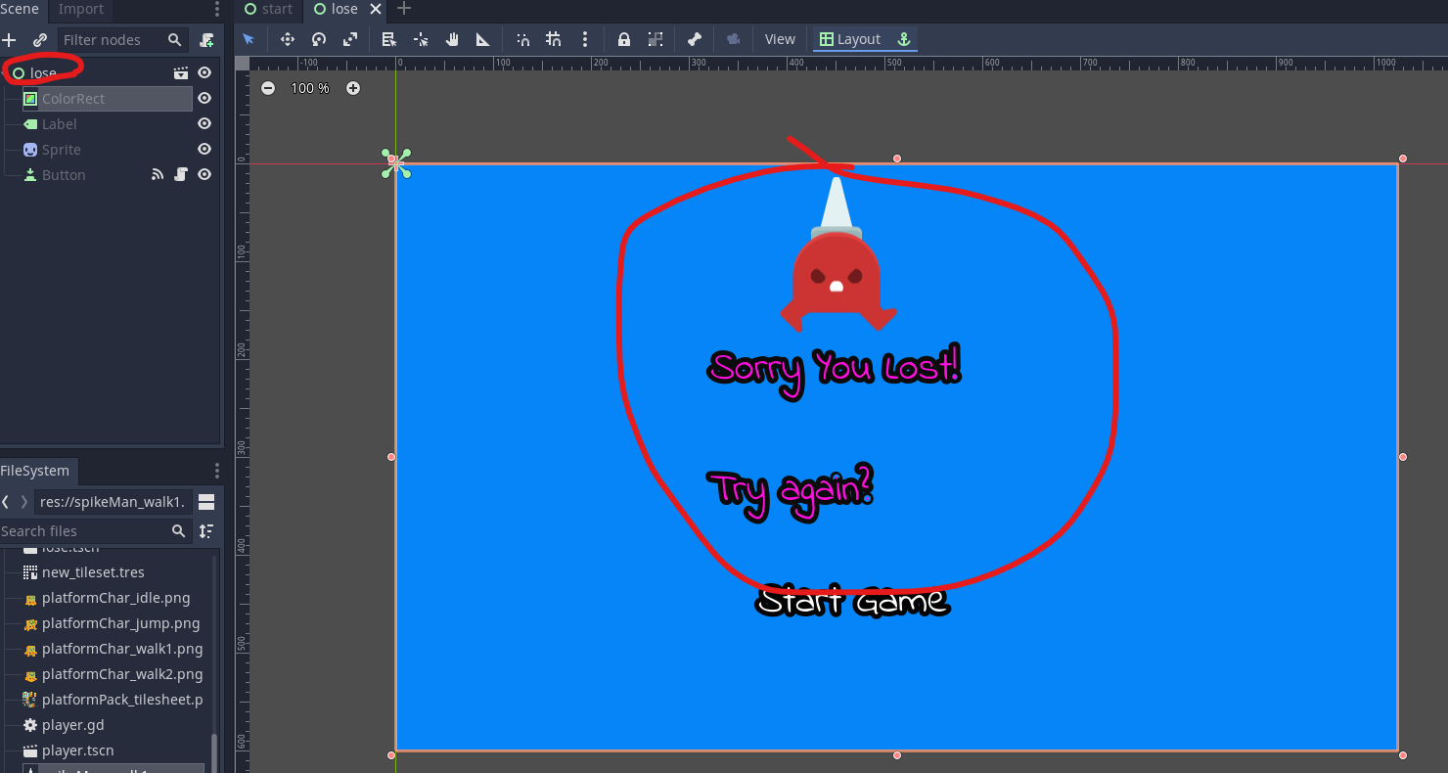The height and width of the screenshot is (773, 1448).
Task: Reset zoom via 100 % label
Action: point(310,88)
